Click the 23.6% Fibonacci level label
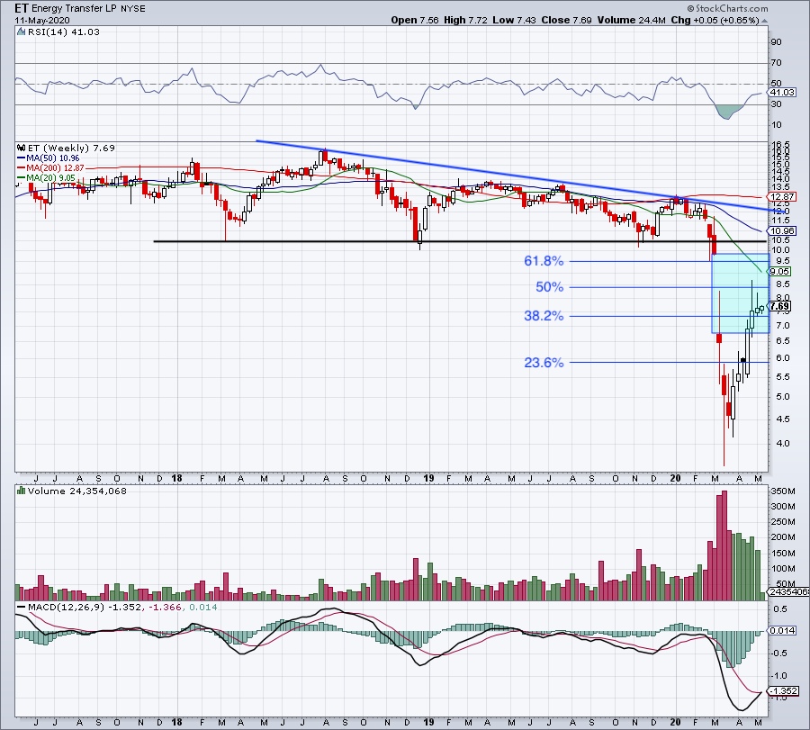Image resolution: width=810 pixels, height=730 pixels. coord(544,363)
